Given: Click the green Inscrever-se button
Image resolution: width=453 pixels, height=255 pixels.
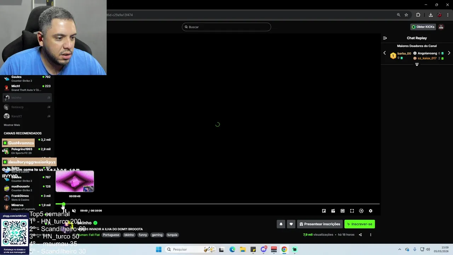Looking at the screenshot, I should [360, 224].
